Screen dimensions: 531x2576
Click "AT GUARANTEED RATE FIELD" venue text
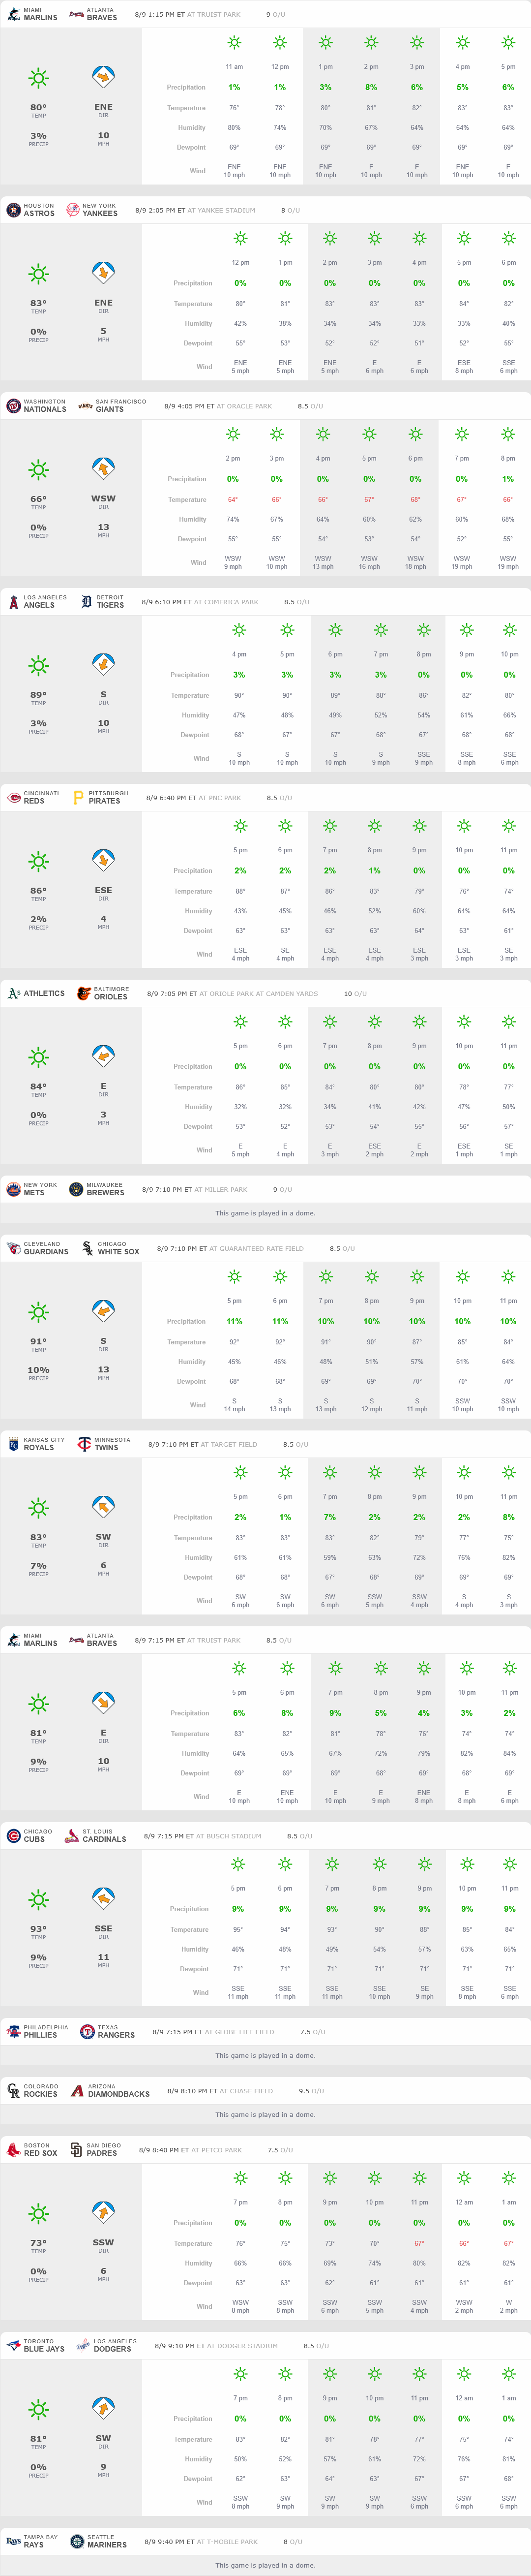tap(257, 1248)
